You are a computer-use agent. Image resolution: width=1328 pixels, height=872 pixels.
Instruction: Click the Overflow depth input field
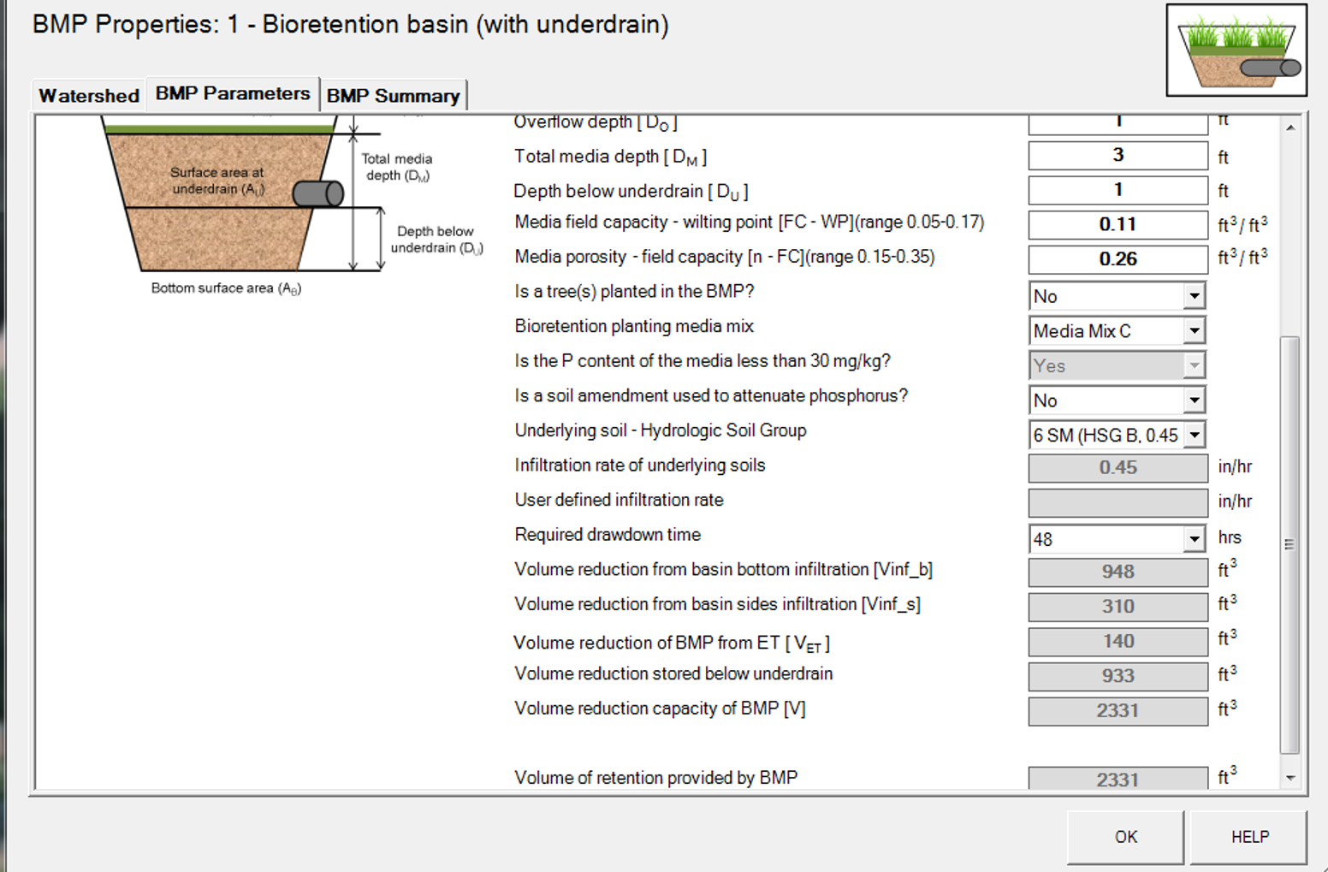tap(1117, 122)
